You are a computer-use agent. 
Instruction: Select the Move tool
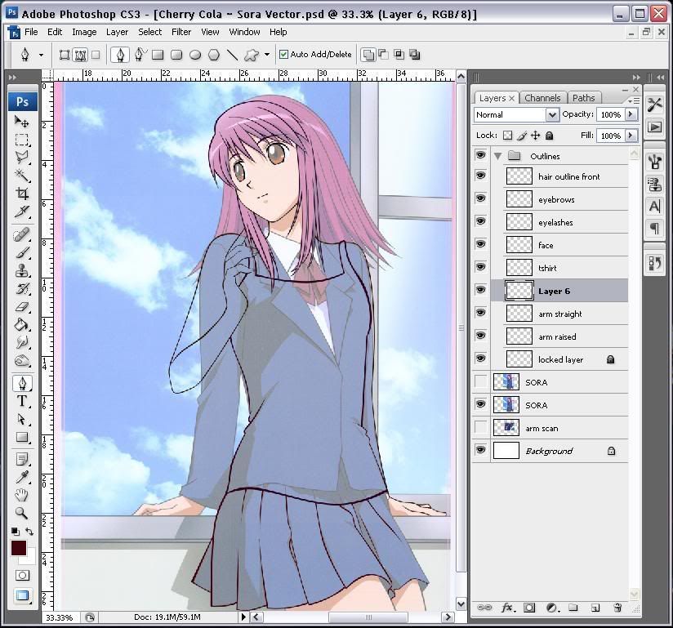click(22, 122)
